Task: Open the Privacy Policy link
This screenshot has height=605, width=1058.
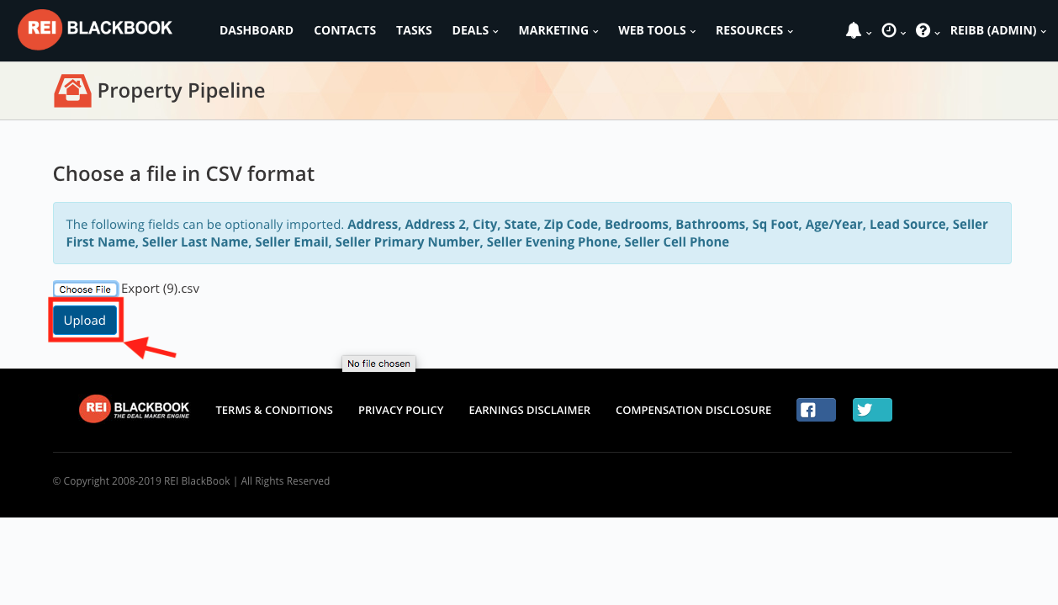Action: (x=401, y=410)
